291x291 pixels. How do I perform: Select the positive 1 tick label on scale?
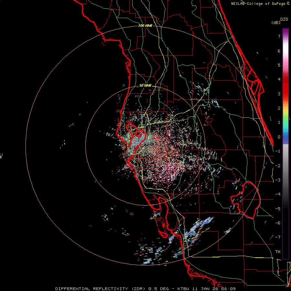[x=279, y=123]
